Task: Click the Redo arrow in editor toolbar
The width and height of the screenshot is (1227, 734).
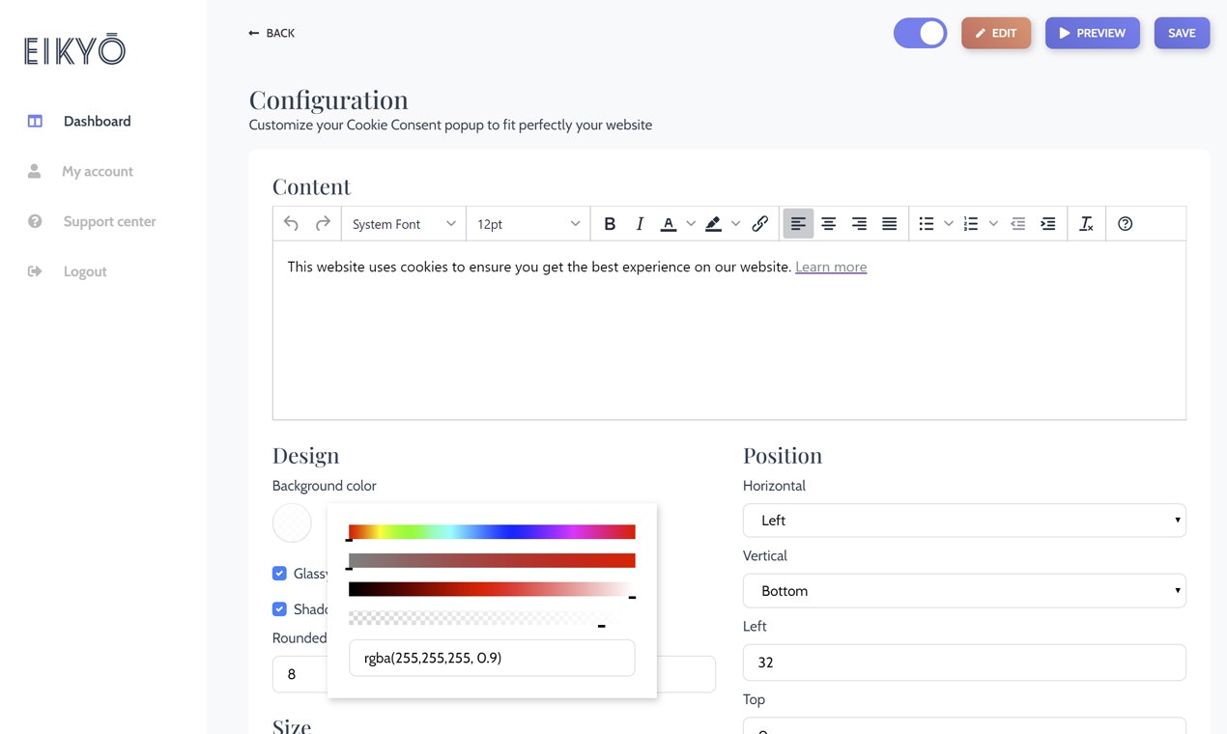Action: (x=323, y=224)
